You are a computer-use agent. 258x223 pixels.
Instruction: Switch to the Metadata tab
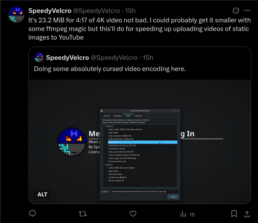click(x=117, y=116)
